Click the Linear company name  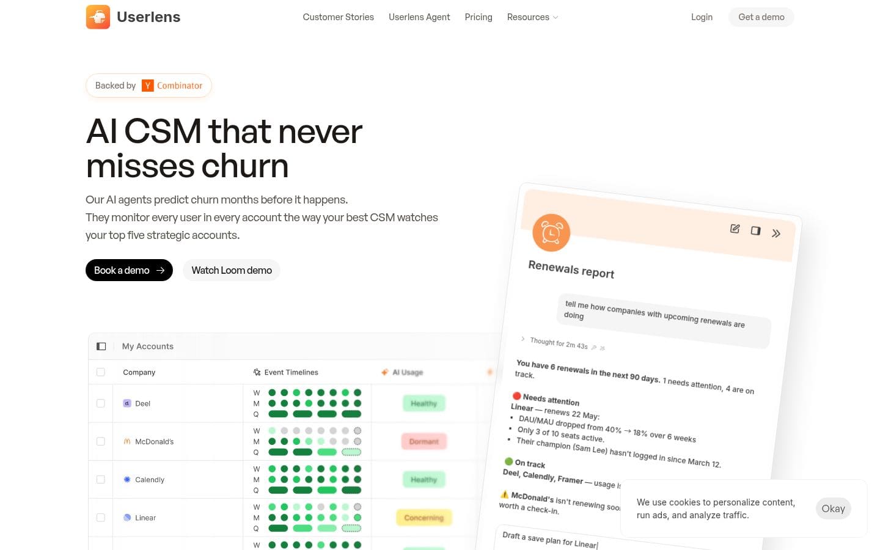pos(145,518)
